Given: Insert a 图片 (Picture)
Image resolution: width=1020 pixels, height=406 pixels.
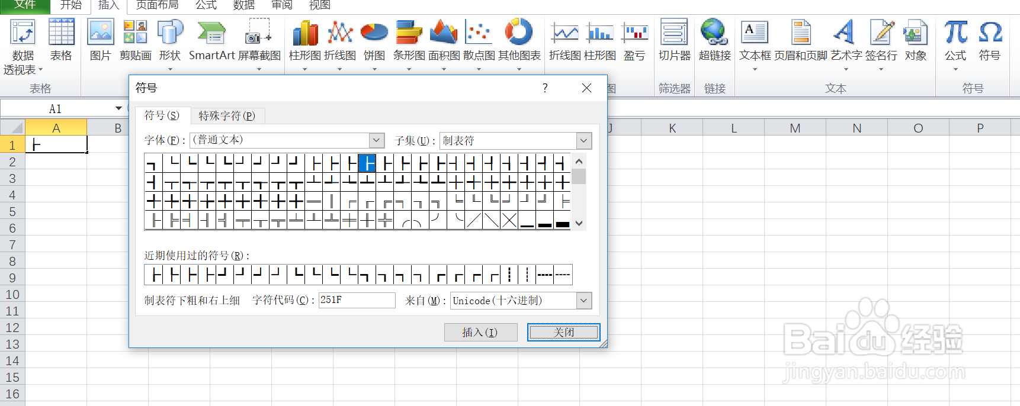Looking at the screenshot, I should coord(100,40).
